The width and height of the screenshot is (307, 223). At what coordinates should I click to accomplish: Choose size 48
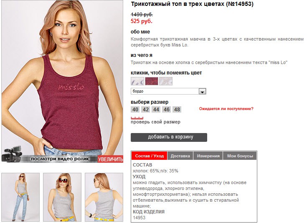(x=177, y=110)
